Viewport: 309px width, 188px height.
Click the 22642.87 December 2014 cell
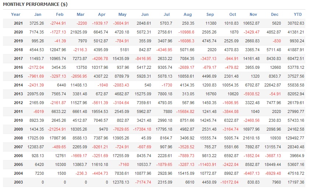click(274, 85)
